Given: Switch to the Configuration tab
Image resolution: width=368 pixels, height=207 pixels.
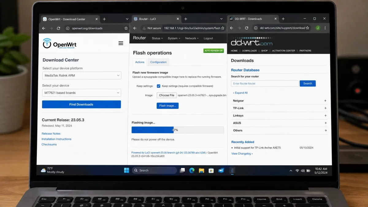Looking at the screenshot, I should (159, 62).
